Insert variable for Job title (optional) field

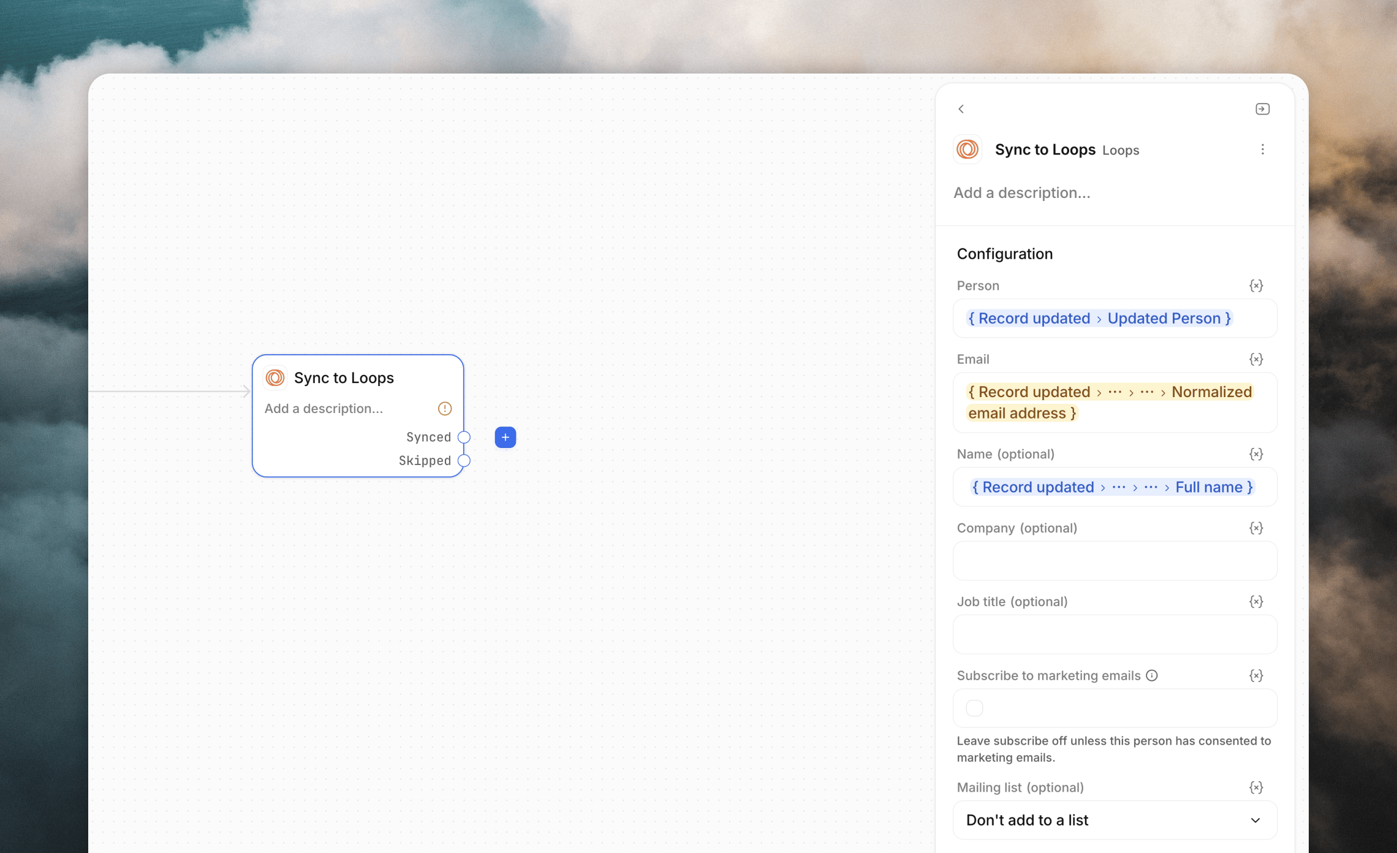1256,602
